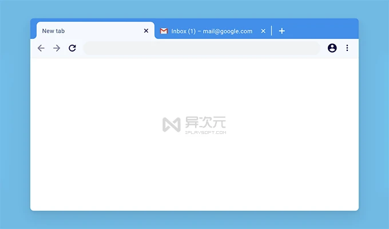389x229 pixels.
Task: Close the "New tab" tab
Action: [x=146, y=31]
